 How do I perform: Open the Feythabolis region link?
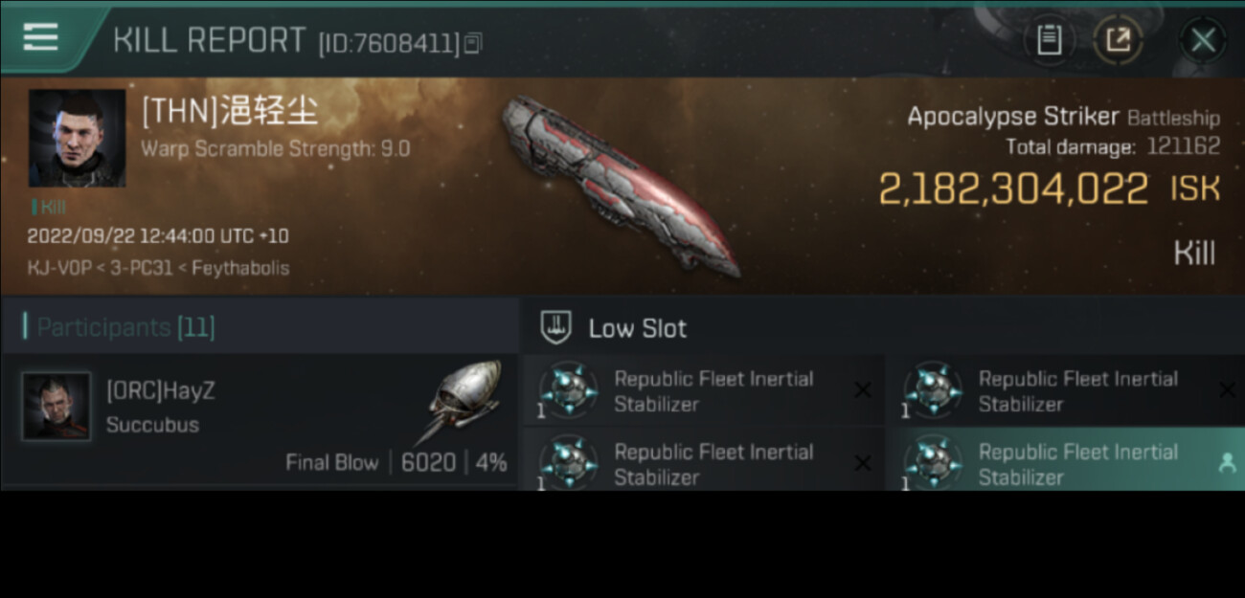pyautogui.click(x=239, y=268)
